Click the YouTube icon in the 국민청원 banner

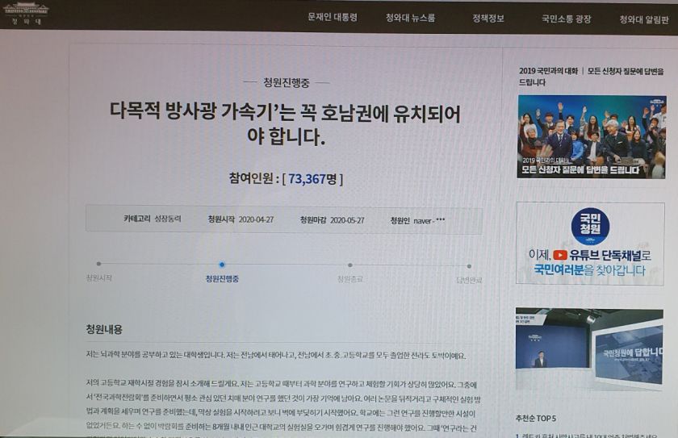coord(559,255)
